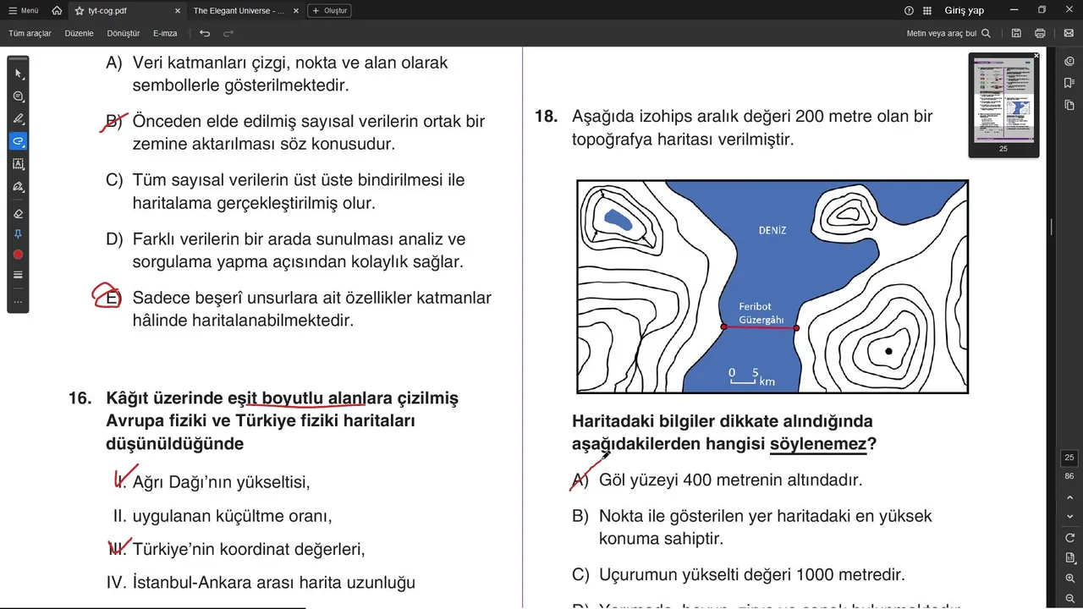Open line thickness options
The image size is (1083, 609).
(19, 275)
